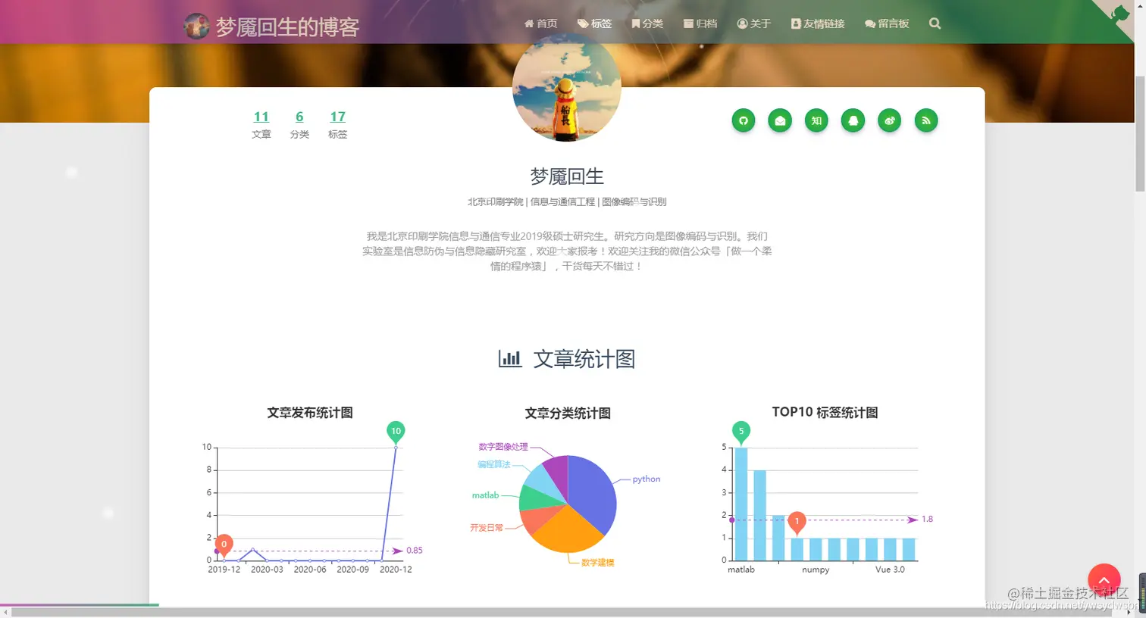Click the blog logo avatar in header
1146x618 pixels.
tap(196, 26)
